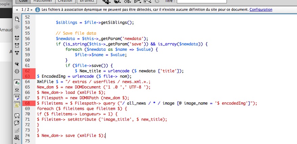This screenshot has height=144, width=297.
Task: Collapse the full tag using the coding toolbar
Action: pos(17,38)
